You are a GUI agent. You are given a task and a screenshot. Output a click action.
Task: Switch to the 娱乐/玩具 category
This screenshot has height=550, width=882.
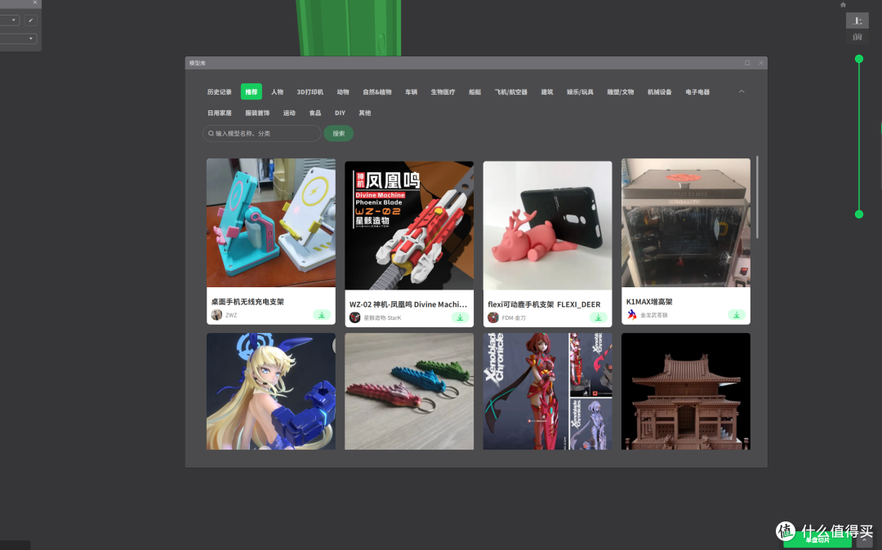tap(580, 92)
